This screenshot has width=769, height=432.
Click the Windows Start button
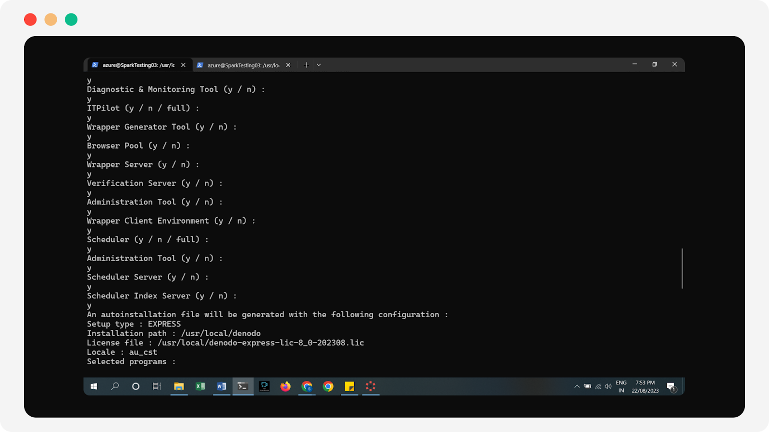click(94, 386)
